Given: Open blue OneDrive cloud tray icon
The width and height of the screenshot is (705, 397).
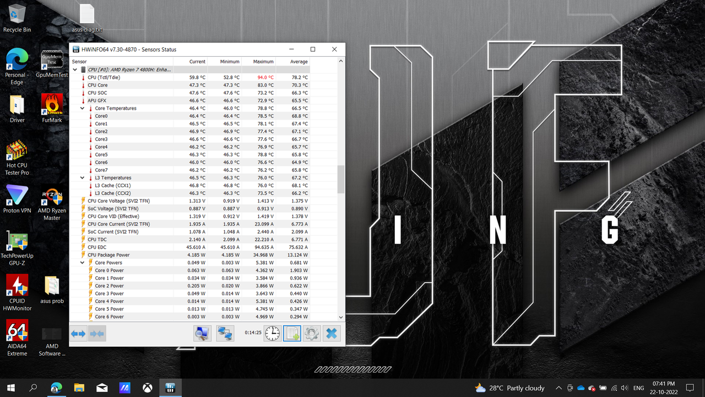Looking at the screenshot, I should click(581, 388).
